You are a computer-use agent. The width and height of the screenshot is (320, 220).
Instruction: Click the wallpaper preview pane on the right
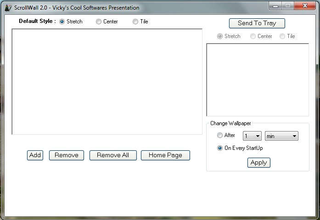click(258, 80)
